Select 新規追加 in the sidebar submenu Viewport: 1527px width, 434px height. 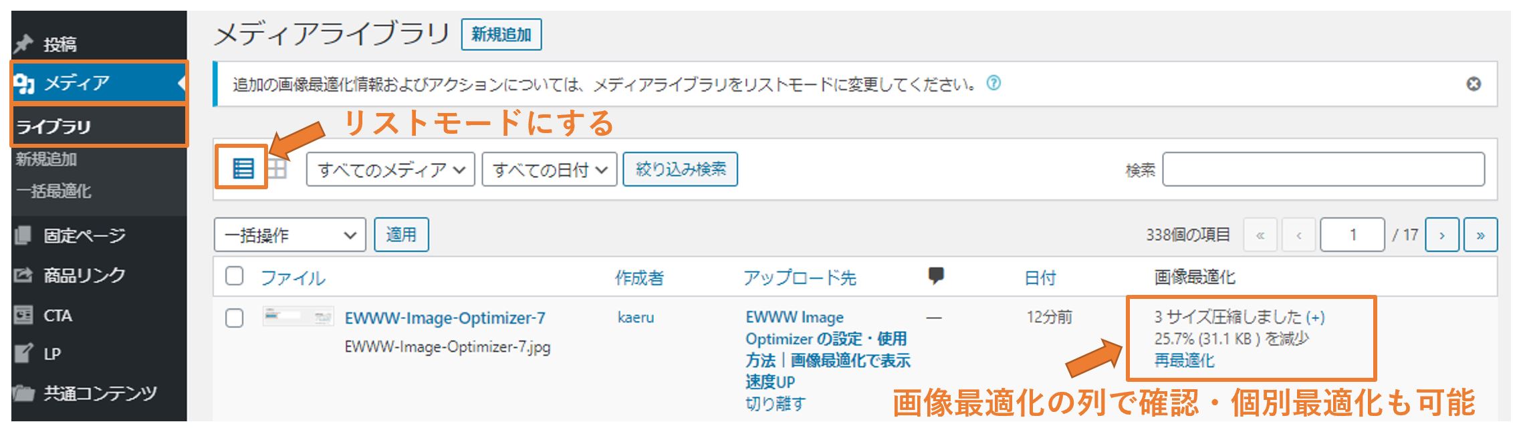pyautogui.click(x=46, y=159)
